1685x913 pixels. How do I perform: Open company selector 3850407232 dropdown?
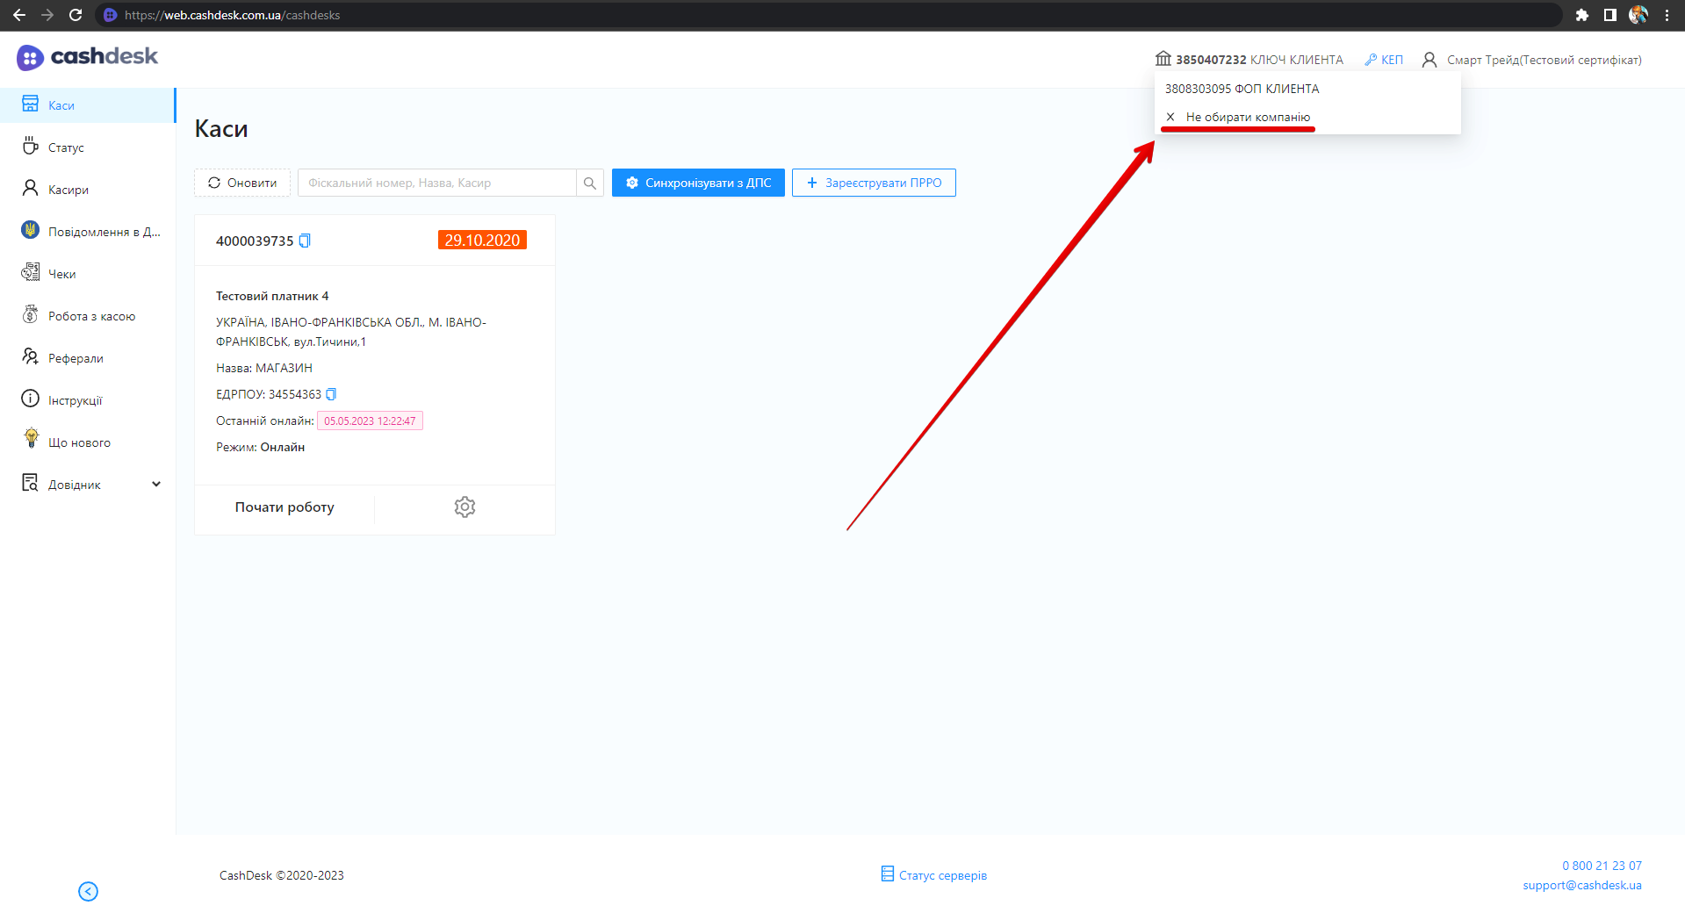point(1249,60)
